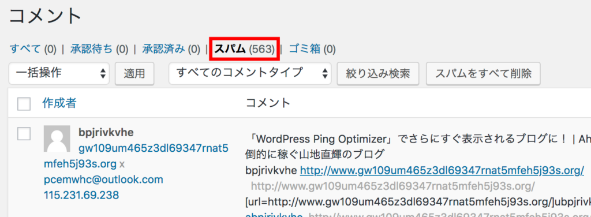The height and width of the screenshot is (217, 591).
Task: Click the コメント page heading
Action: (x=46, y=16)
